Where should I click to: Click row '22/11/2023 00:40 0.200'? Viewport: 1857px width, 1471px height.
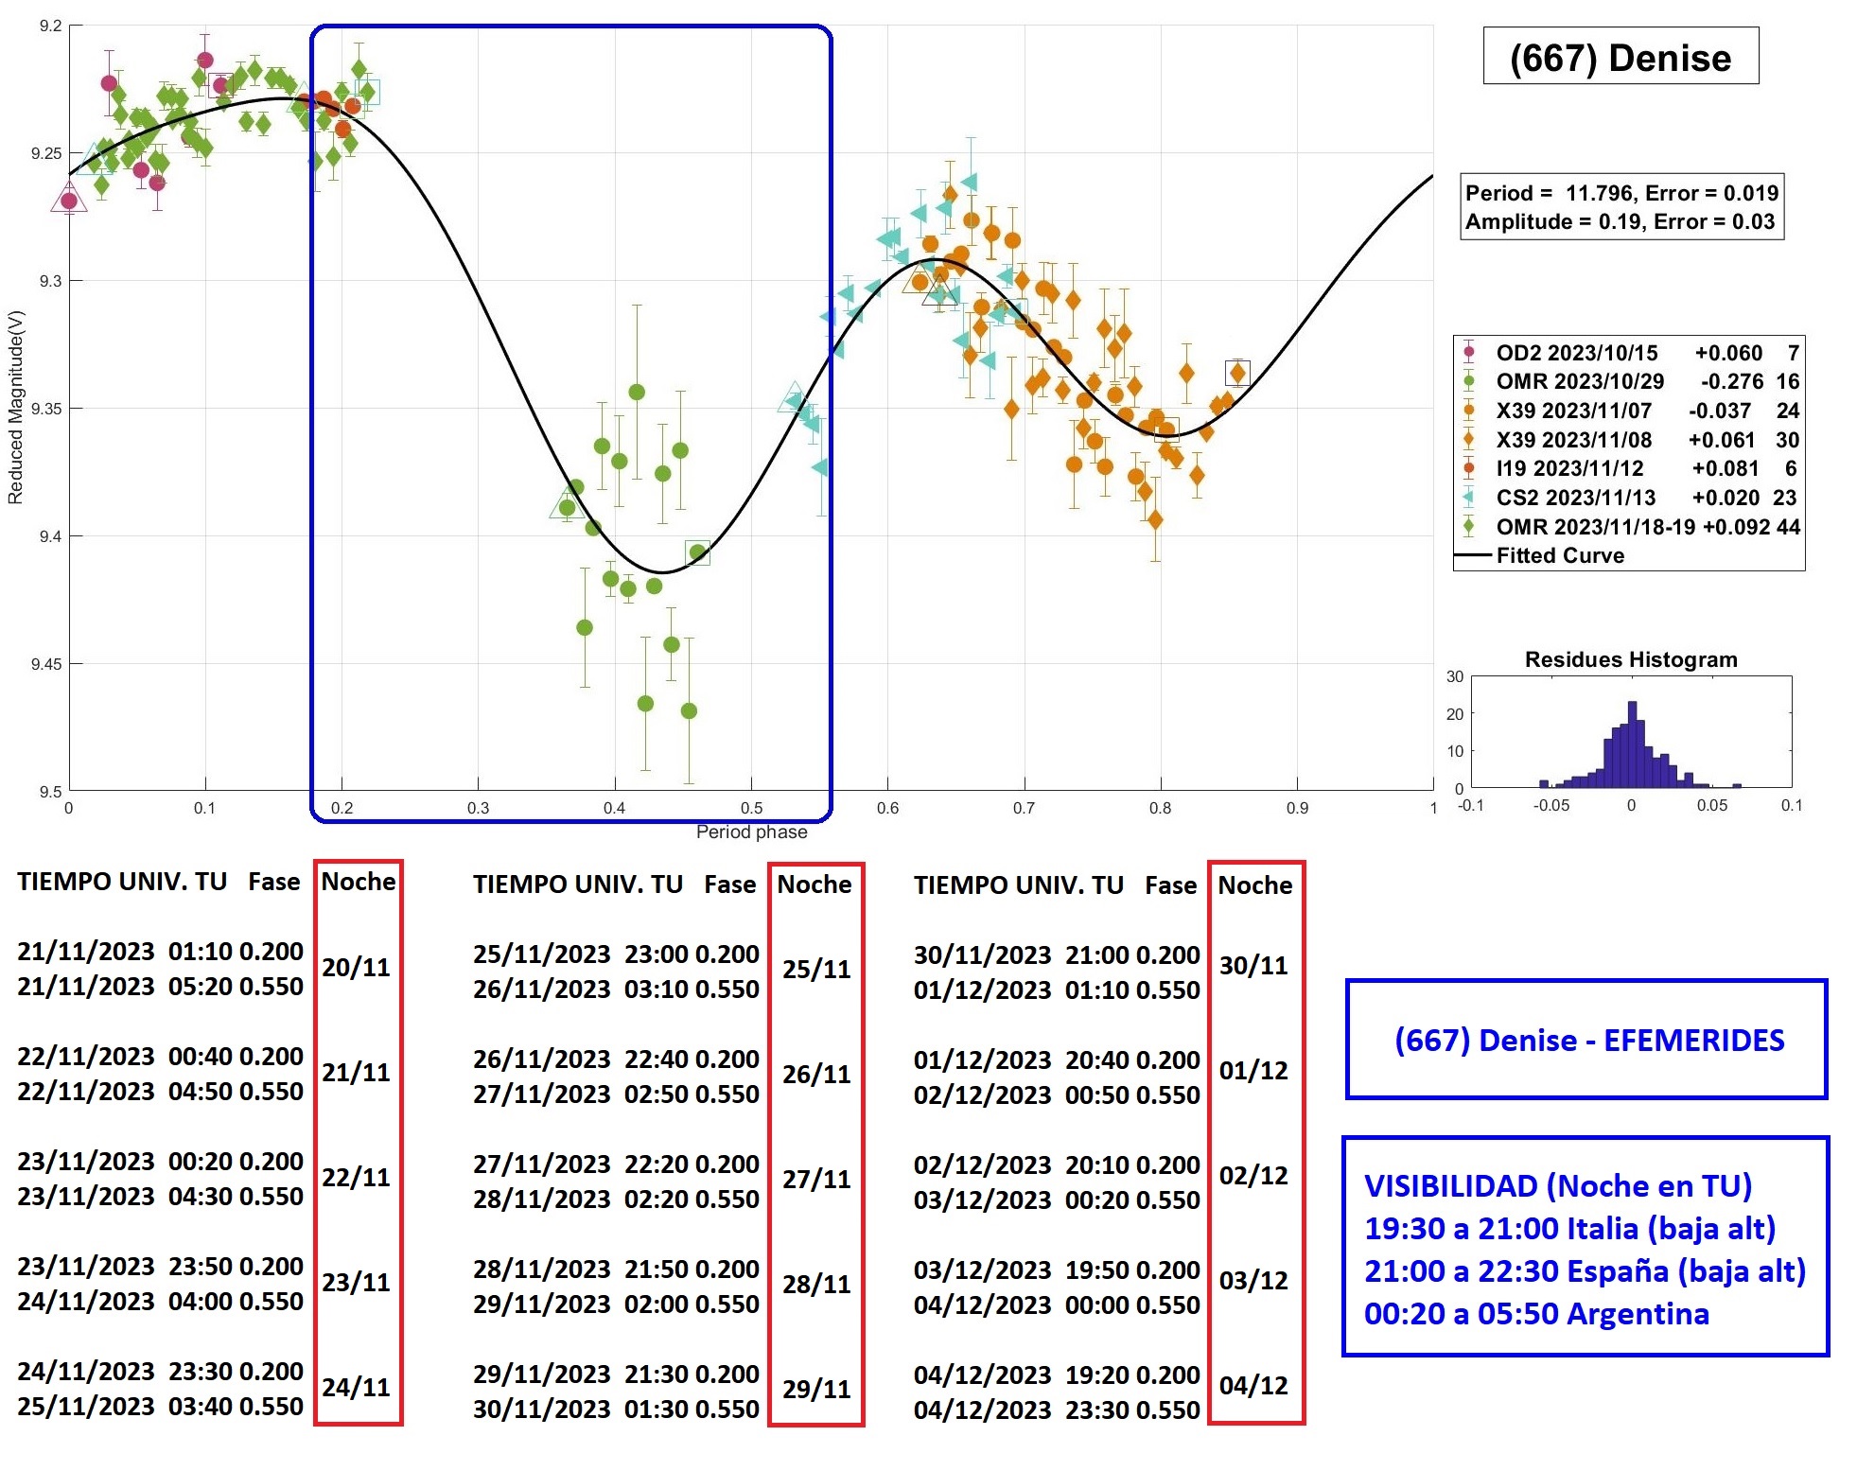point(160,1056)
